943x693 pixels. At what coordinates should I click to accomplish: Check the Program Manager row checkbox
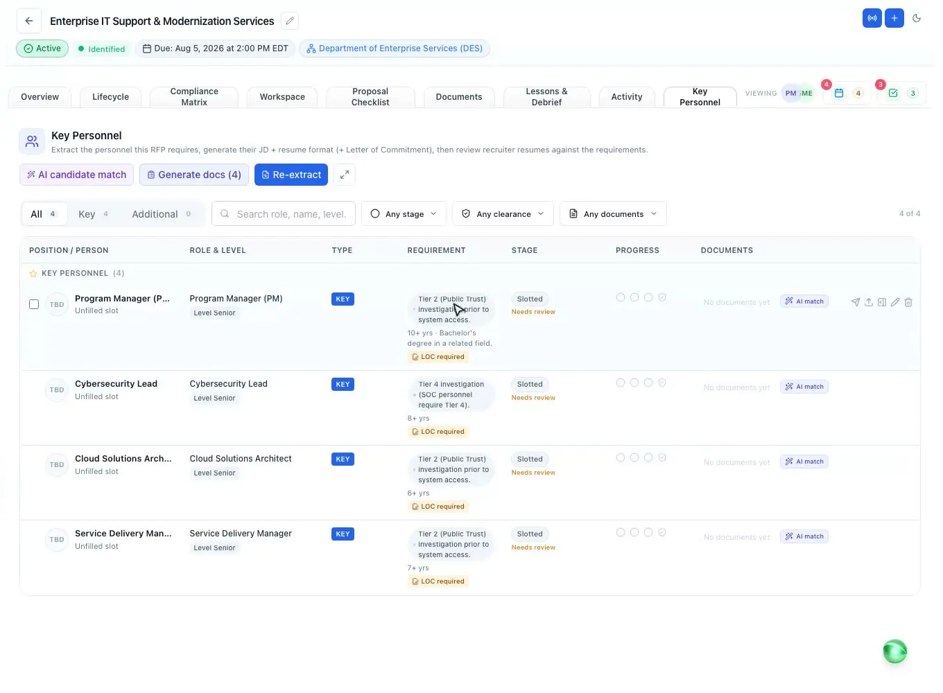[x=34, y=304]
